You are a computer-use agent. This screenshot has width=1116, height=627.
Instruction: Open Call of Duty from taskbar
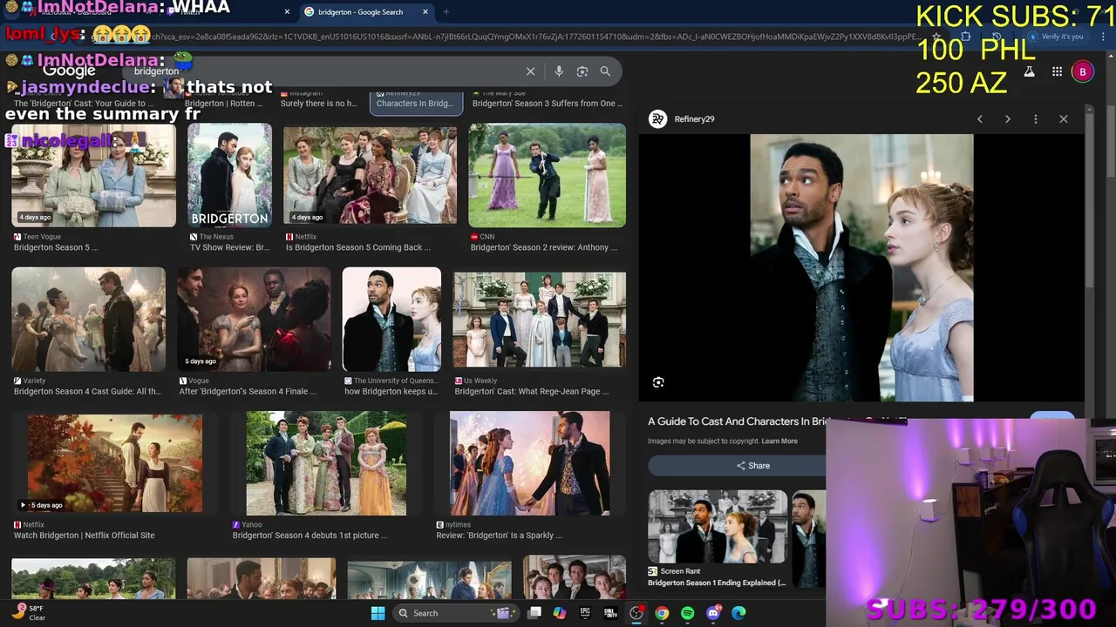click(x=610, y=613)
